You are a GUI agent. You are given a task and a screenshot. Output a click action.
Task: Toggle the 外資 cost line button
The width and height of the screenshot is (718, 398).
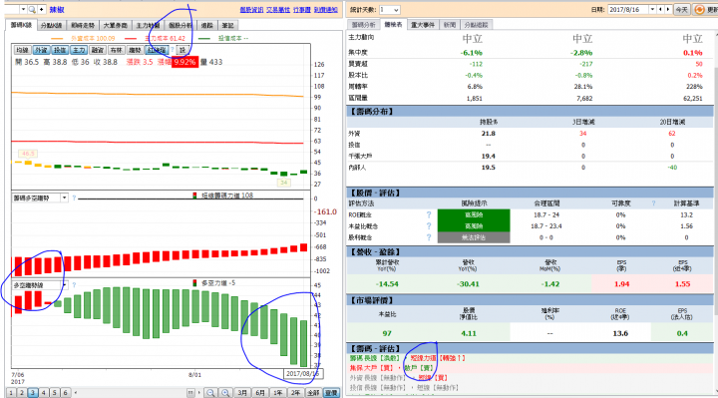tap(41, 50)
